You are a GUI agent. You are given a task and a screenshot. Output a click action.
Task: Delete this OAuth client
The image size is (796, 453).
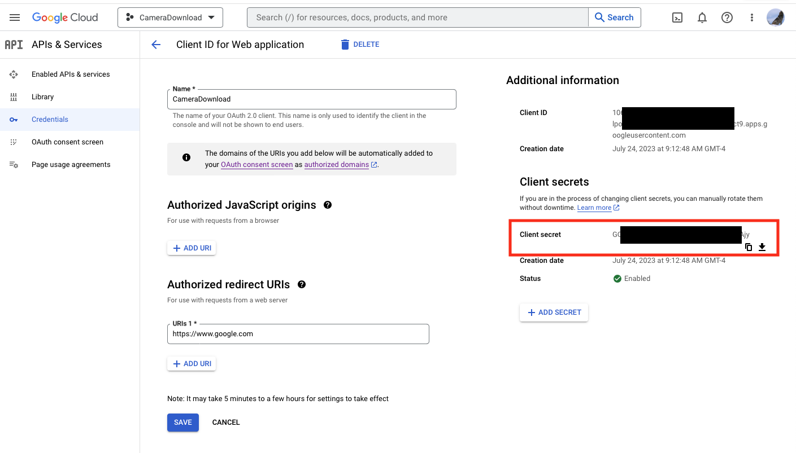pos(360,45)
